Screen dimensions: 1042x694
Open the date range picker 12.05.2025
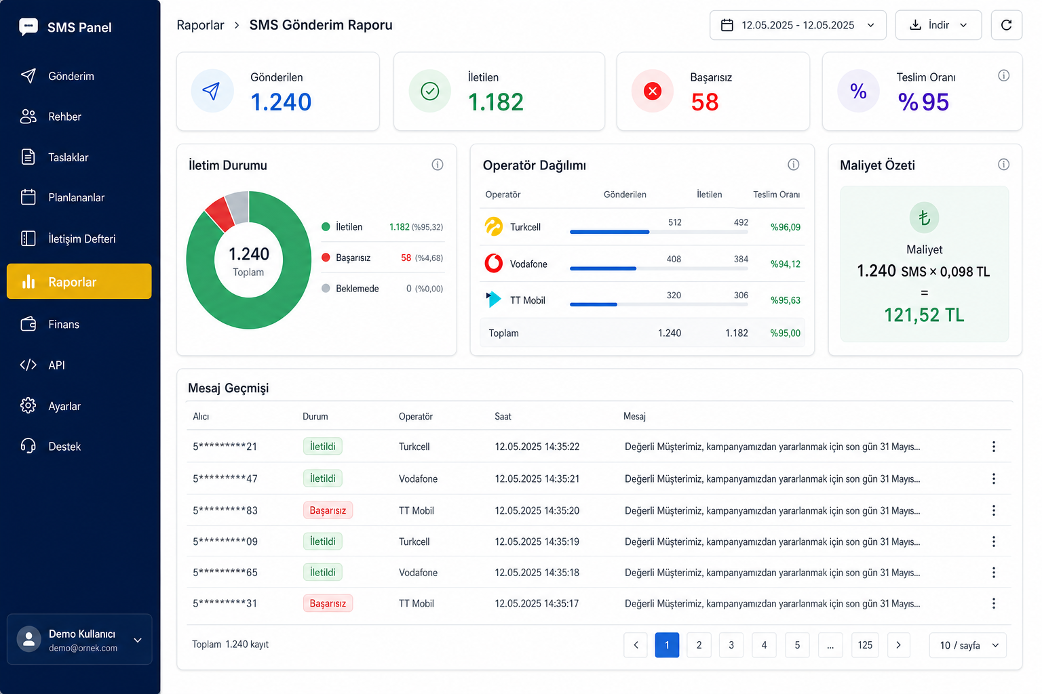tap(798, 25)
